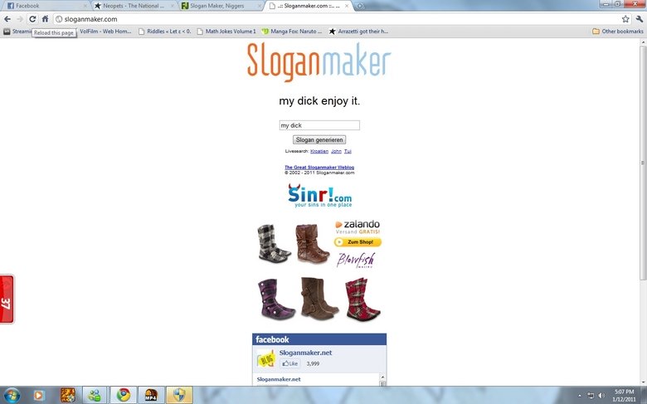Viewport: 647px width, 404px height.
Task: Open the game icon next to media player
Action: [68, 396]
